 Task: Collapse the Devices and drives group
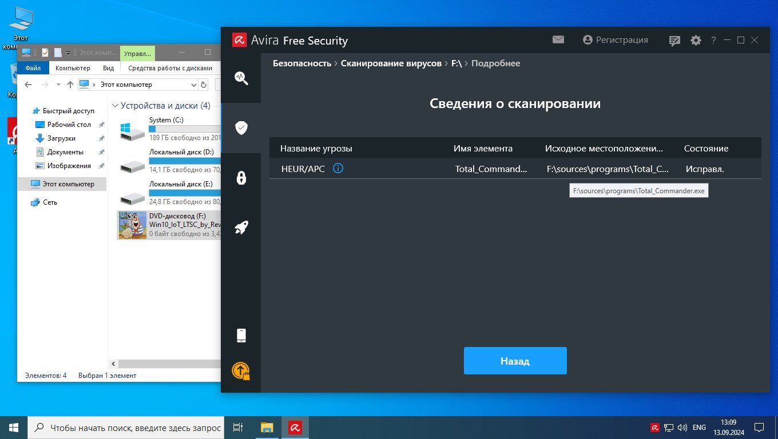[x=115, y=106]
